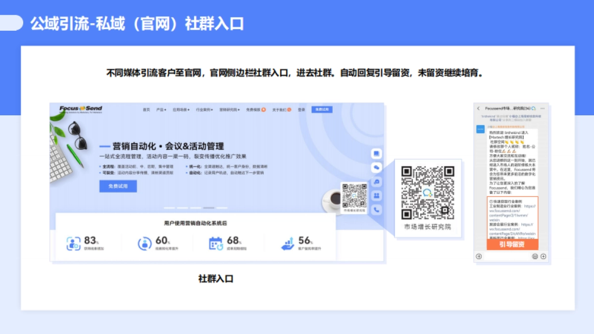Image resolution: width=594 pixels, height=334 pixels.
Task: Expand the 营销研究院 dropdown
Action: (x=229, y=109)
